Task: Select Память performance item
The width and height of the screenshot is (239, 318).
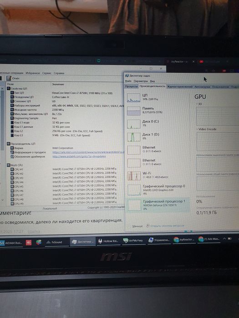Action: pyautogui.click(x=158, y=110)
